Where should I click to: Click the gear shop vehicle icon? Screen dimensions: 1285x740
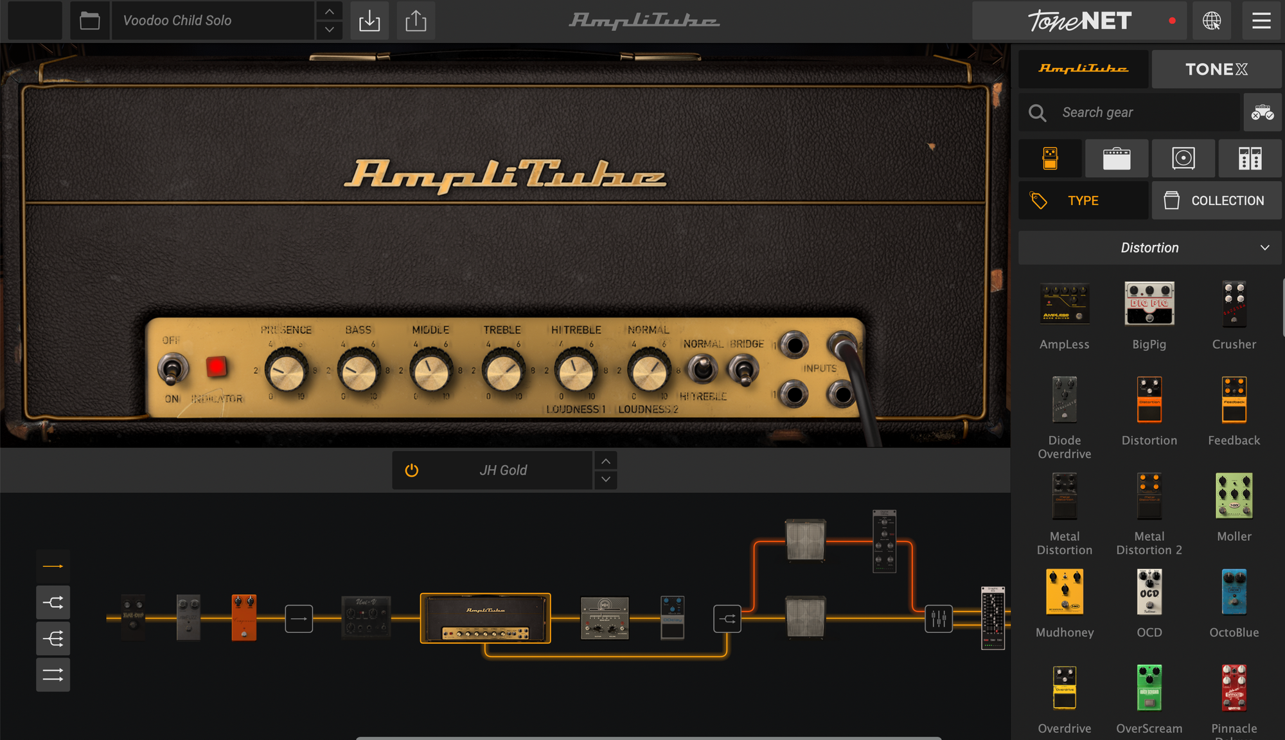pos(1262,112)
